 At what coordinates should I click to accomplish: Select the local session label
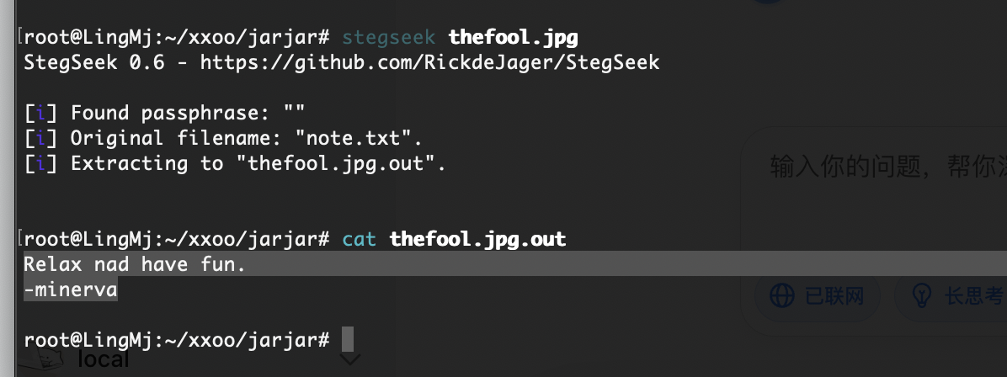(103, 359)
